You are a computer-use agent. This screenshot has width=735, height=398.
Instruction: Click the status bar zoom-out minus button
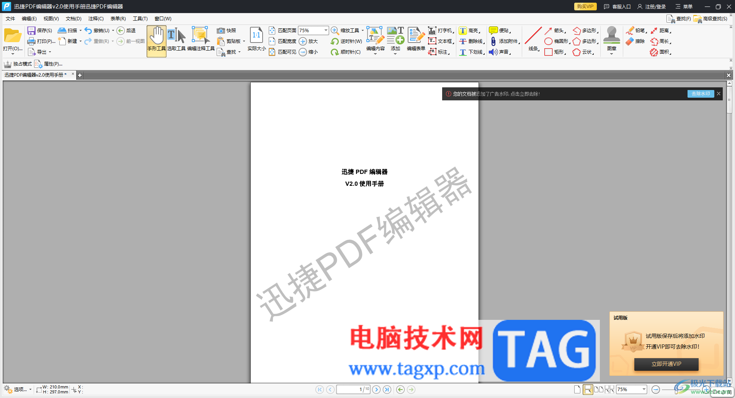click(x=656, y=390)
